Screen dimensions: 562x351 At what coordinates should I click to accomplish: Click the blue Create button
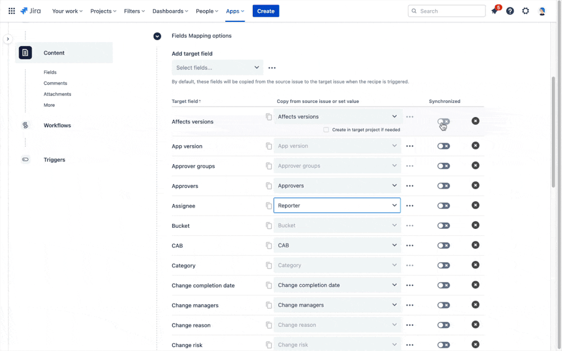(x=265, y=11)
